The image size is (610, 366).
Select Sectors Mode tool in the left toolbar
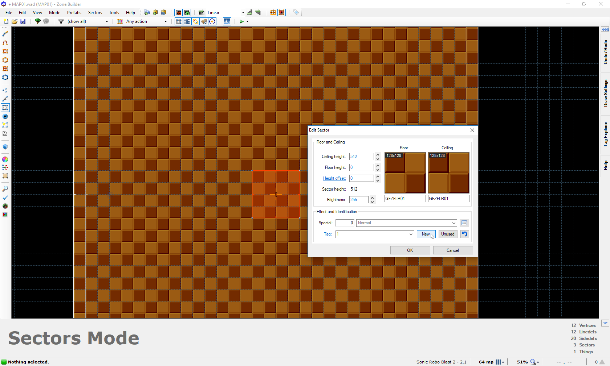(x=5, y=108)
